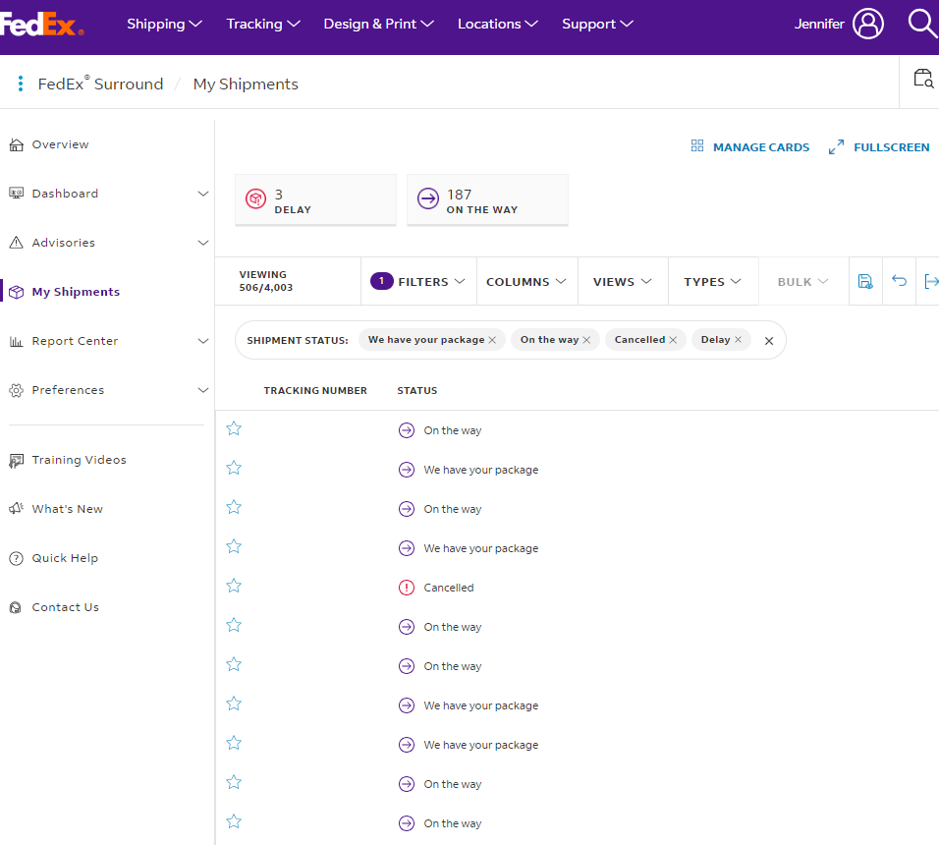The width and height of the screenshot is (939, 845).
Task: Open Quick Help in sidebar
Action: point(65,558)
